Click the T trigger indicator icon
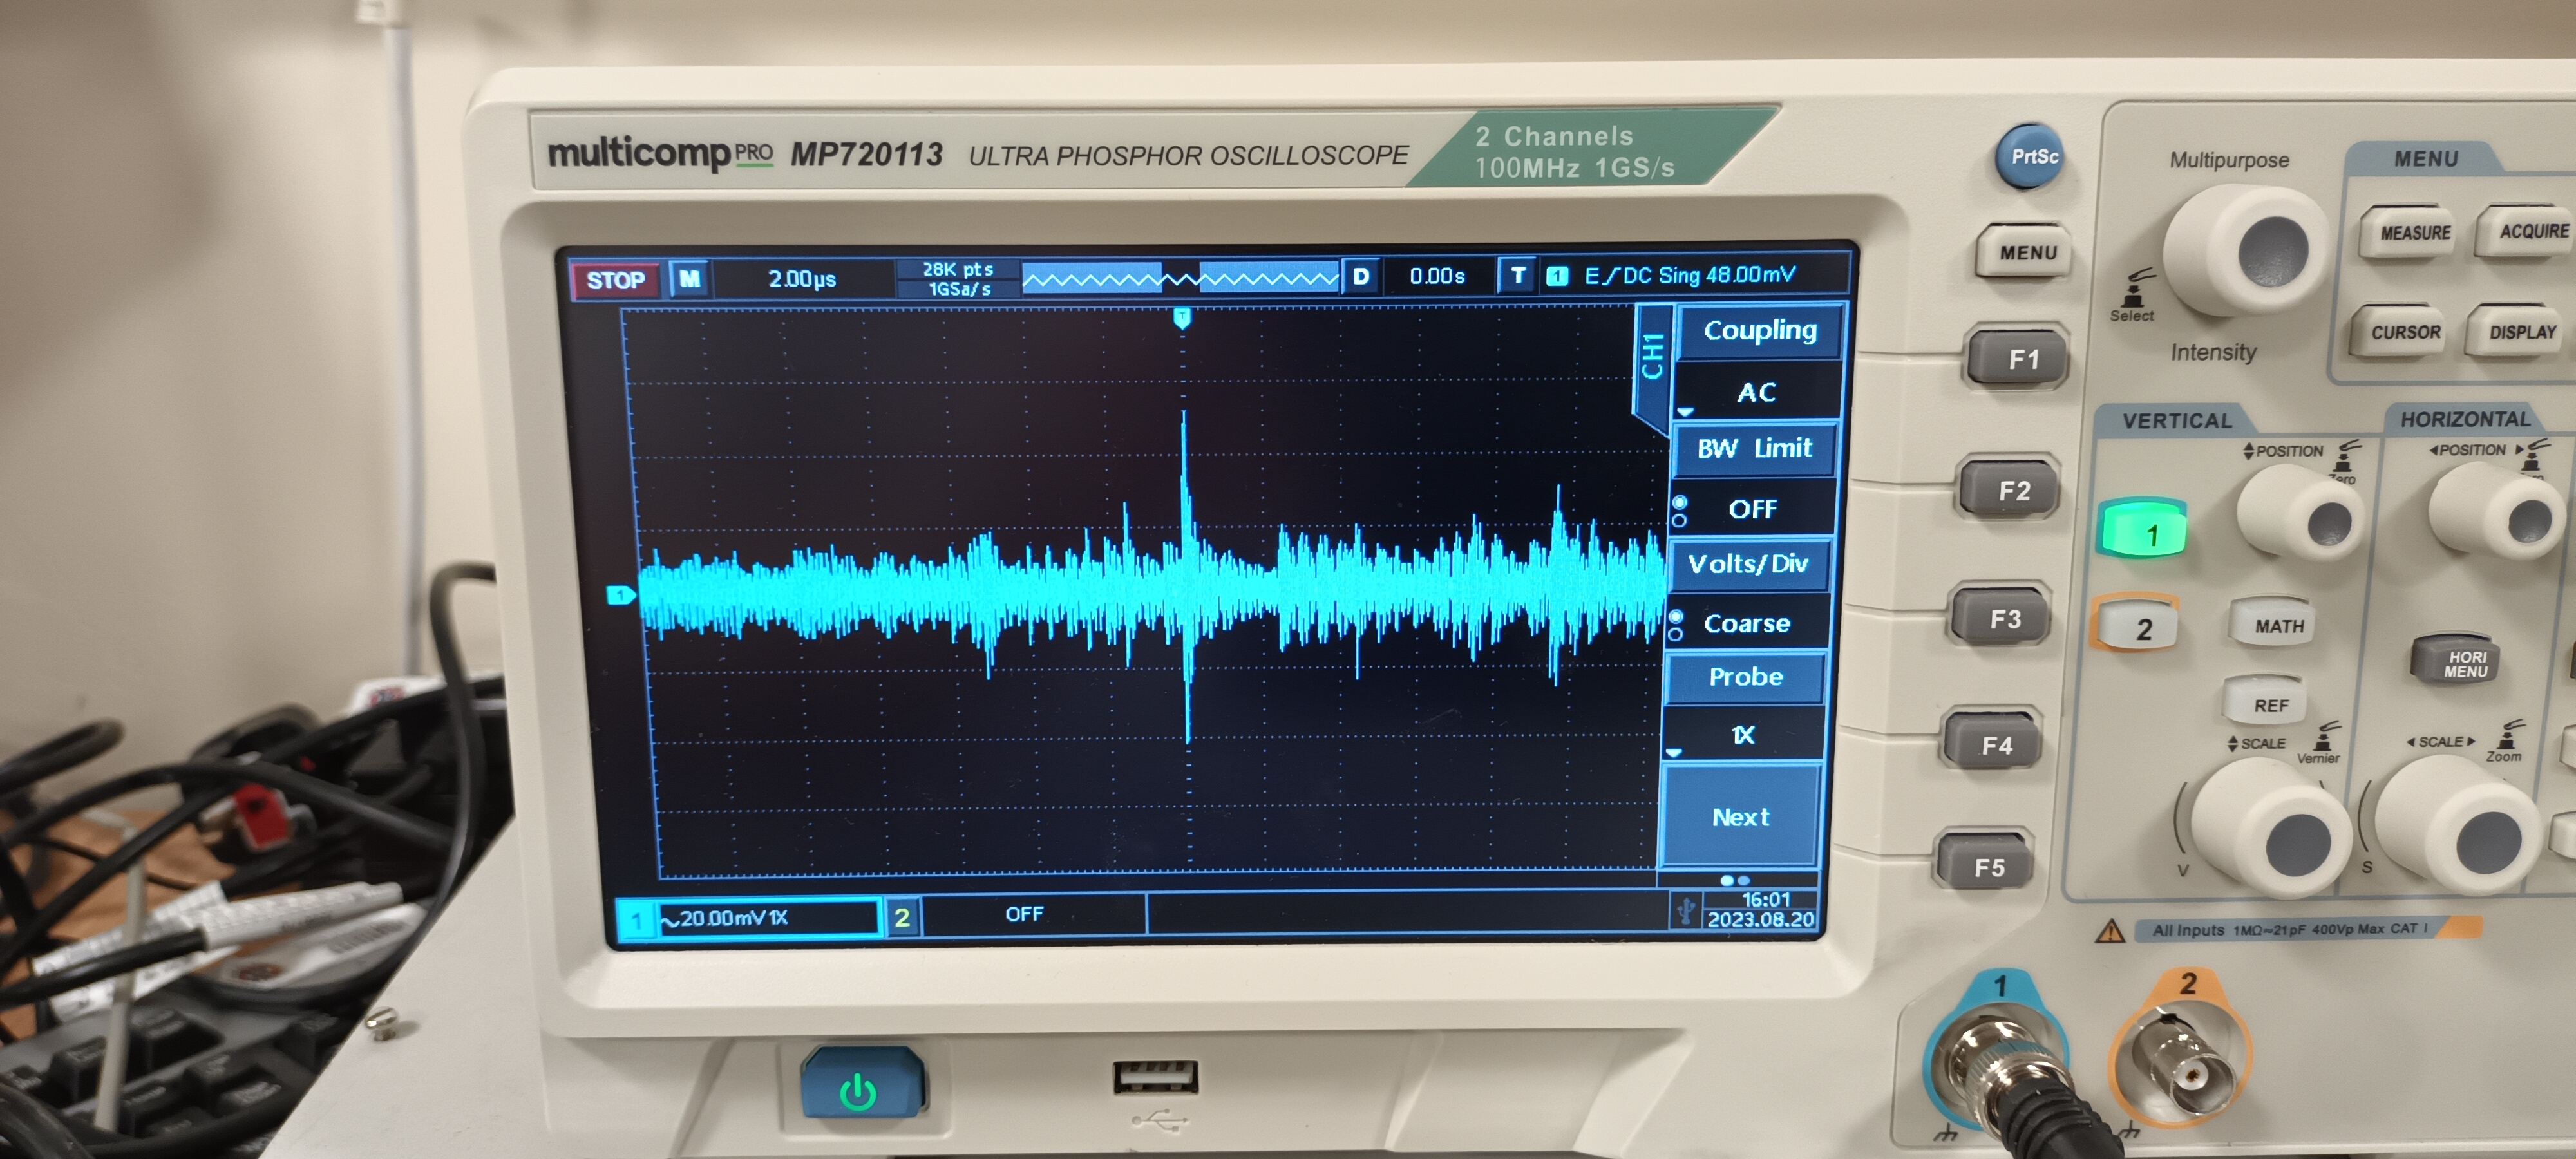Screen dimensions: 2576x1159 (1517, 275)
